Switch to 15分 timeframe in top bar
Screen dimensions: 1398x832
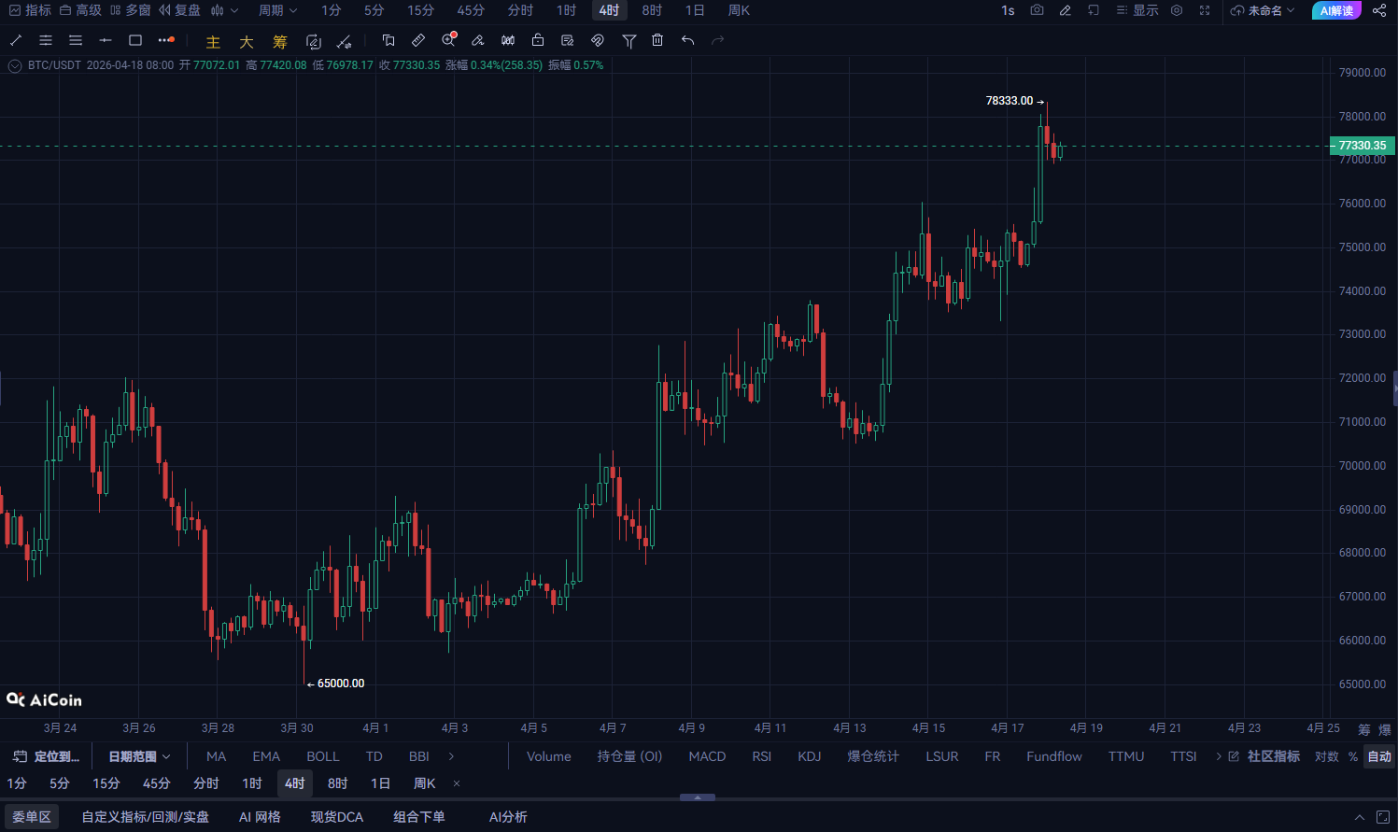point(421,10)
